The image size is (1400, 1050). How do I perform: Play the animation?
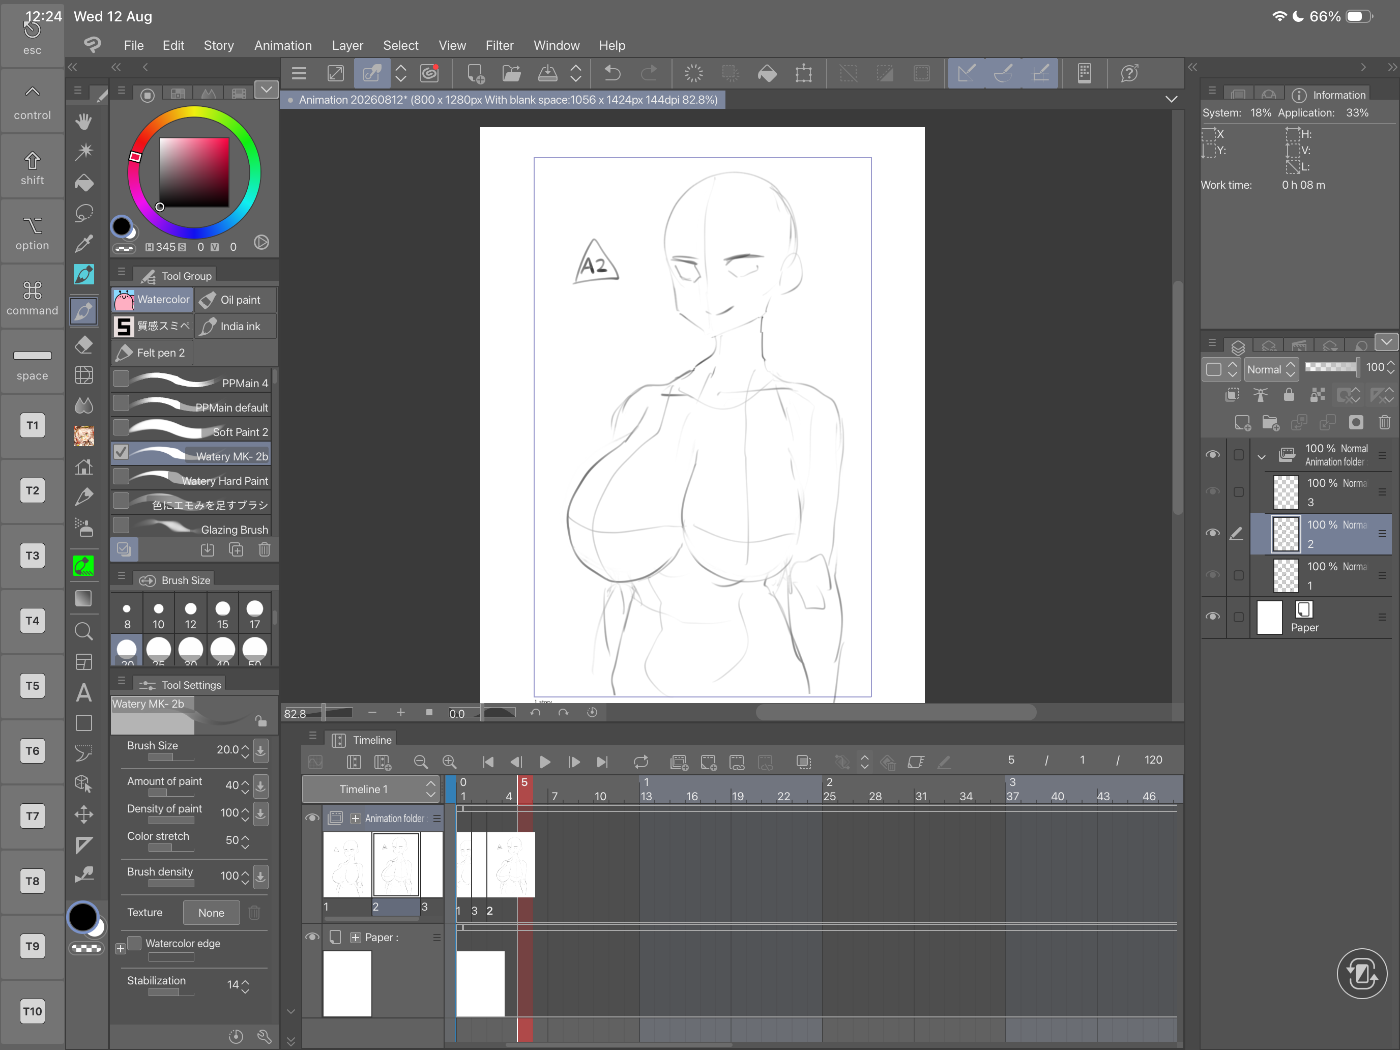544,762
